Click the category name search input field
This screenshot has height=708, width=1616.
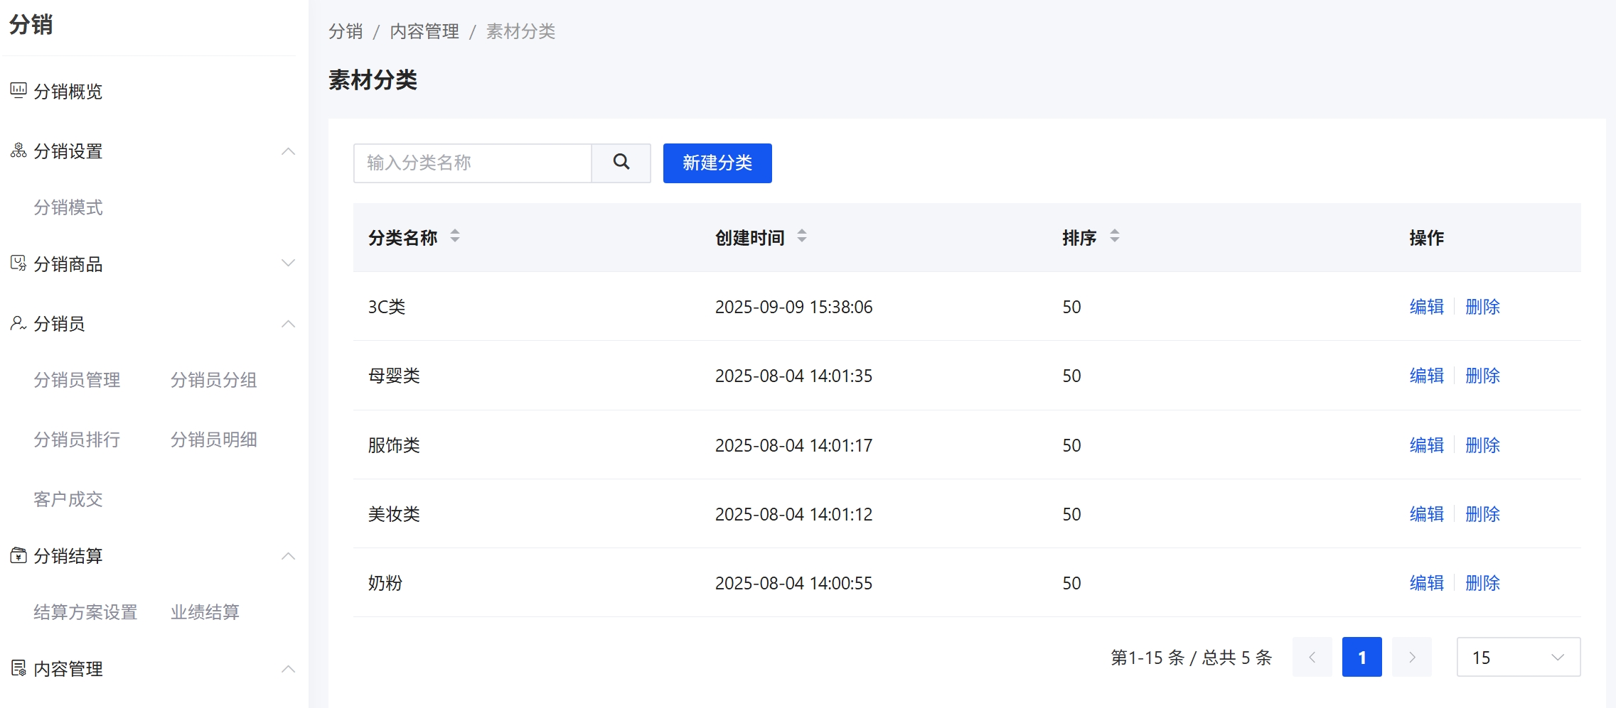[471, 163]
